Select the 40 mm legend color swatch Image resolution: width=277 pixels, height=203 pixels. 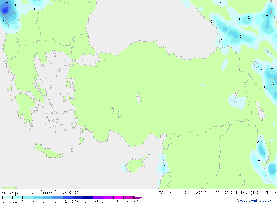(118, 197)
